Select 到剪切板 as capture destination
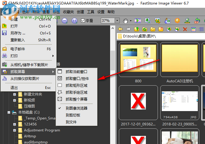The width and height of the screenshot is (205, 144). pyautogui.click(x=77, y=115)
